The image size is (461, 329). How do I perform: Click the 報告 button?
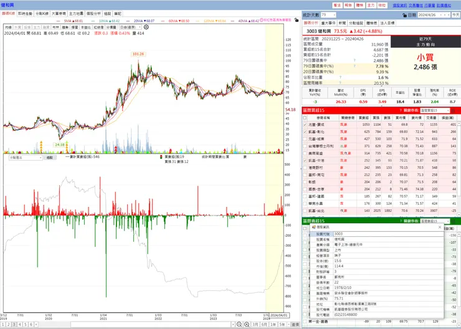click(348, 6)
